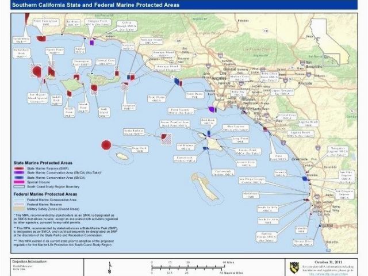This screenshot has width=368, height=276.
Task: Click the map title banner text
Action: pos(96,5)
